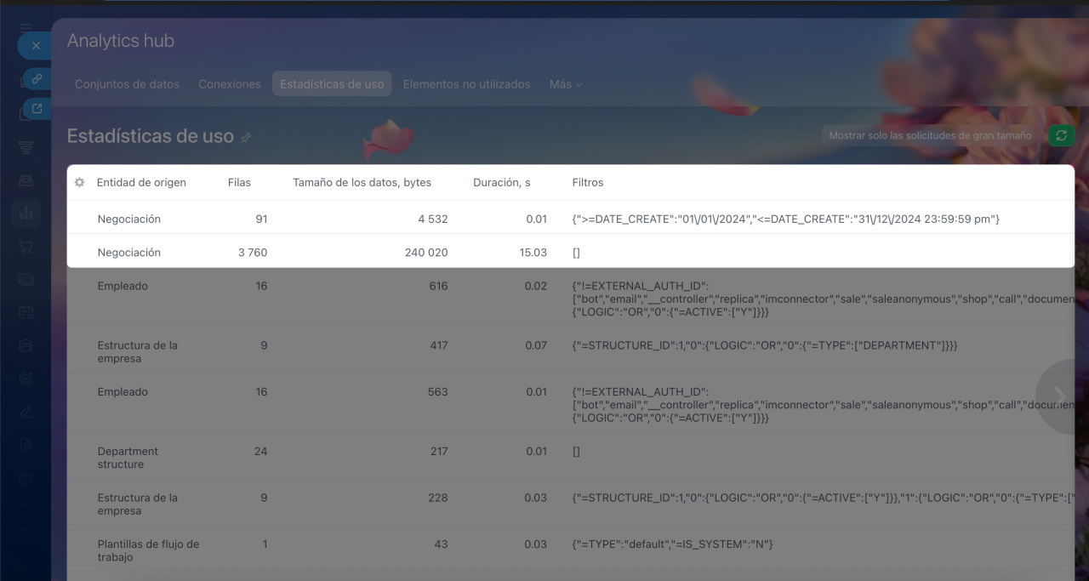Screen dimensions: 1089x581
Task: Click the bar chart analytics sidebar icon
Action: point(26,214)
